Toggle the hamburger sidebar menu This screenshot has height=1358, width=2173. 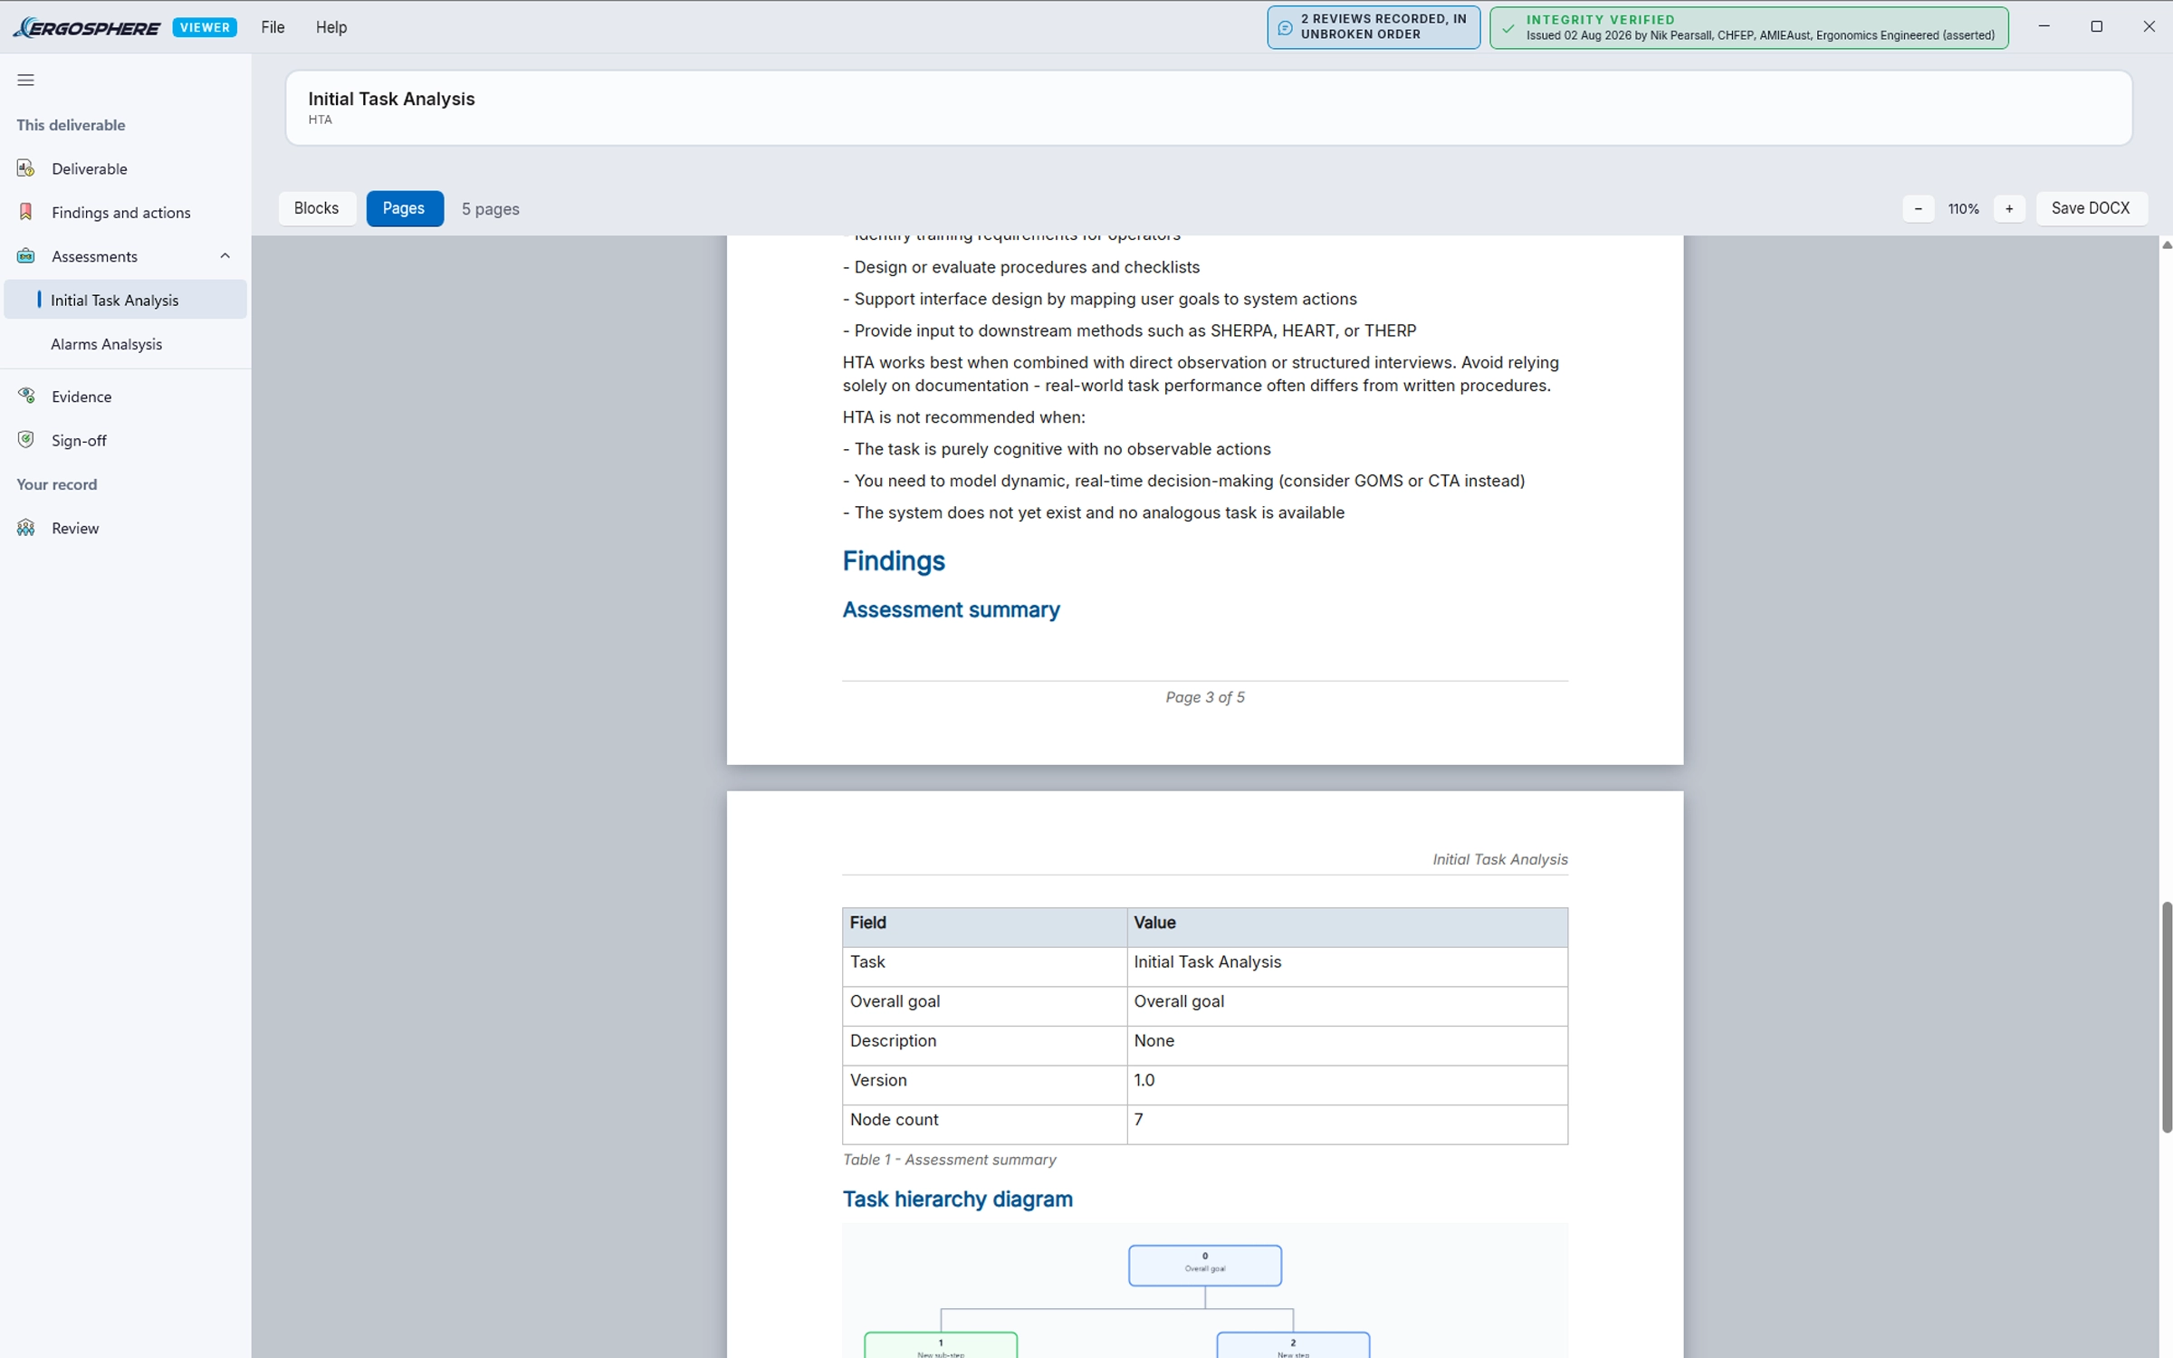25,80
